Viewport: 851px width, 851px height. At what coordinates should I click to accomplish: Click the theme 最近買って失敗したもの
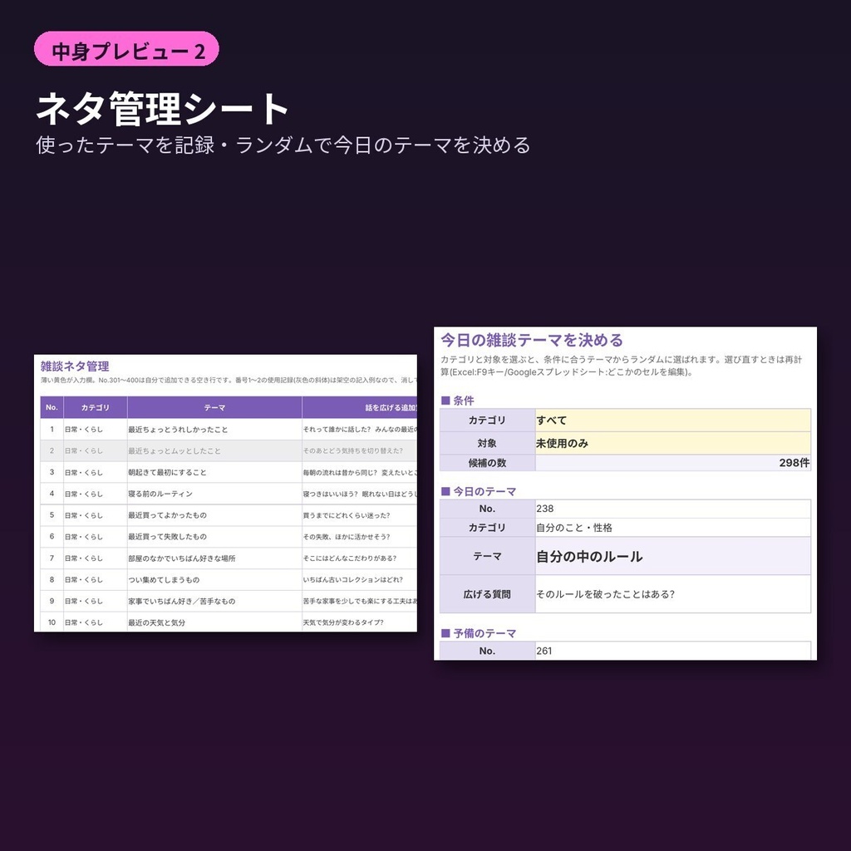tap(167, 537)
